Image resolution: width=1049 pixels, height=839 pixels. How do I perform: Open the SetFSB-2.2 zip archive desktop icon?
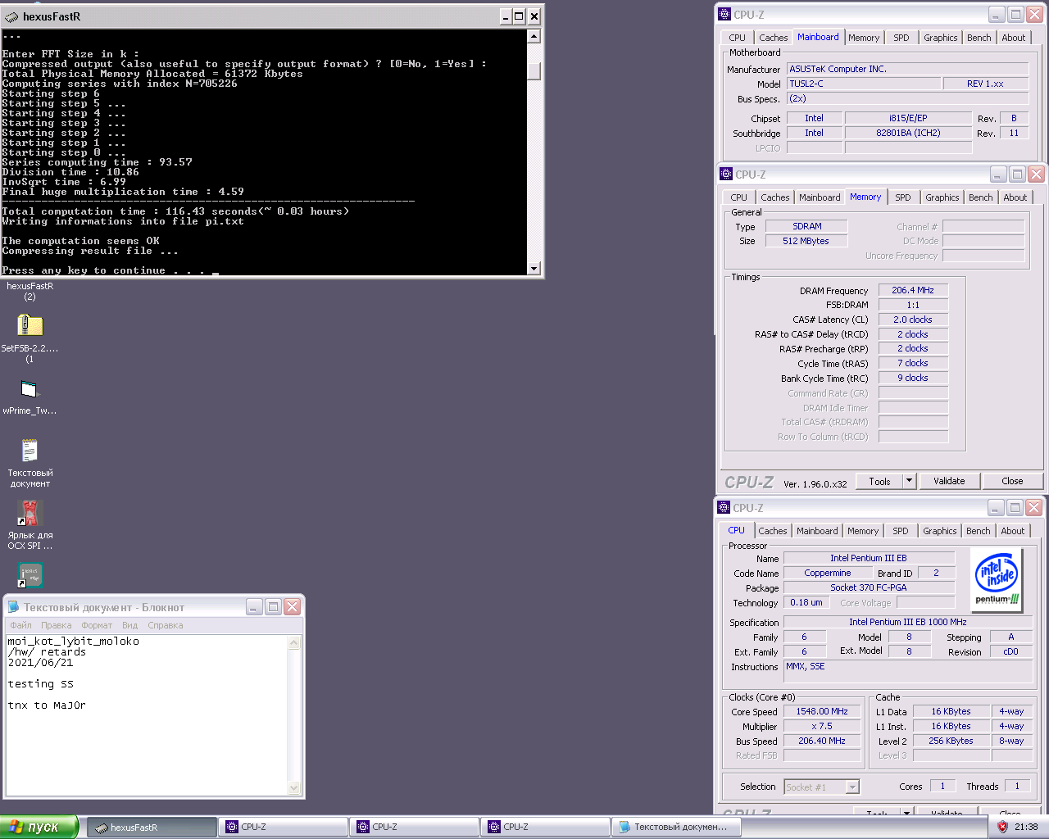(x=30, y=326)
